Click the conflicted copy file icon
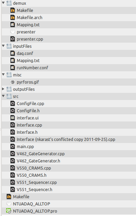Screen dimensions: 136x216 click(x=13, y=139)
